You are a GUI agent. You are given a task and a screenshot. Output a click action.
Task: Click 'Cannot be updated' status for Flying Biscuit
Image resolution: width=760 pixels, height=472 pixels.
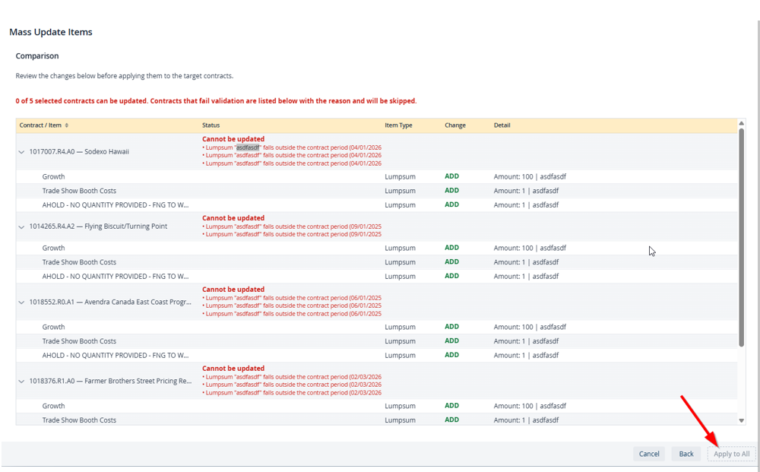pos(233,218)
